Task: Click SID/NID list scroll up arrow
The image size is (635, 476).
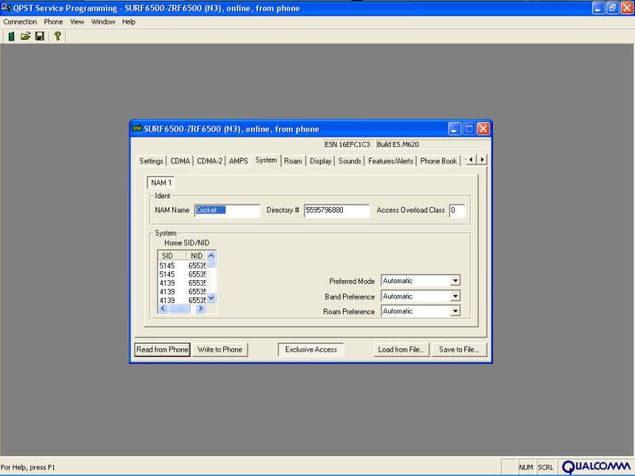Action: tap(211, 255)
